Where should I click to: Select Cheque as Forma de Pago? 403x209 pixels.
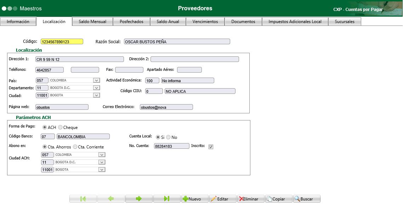[x=61, y=127]
